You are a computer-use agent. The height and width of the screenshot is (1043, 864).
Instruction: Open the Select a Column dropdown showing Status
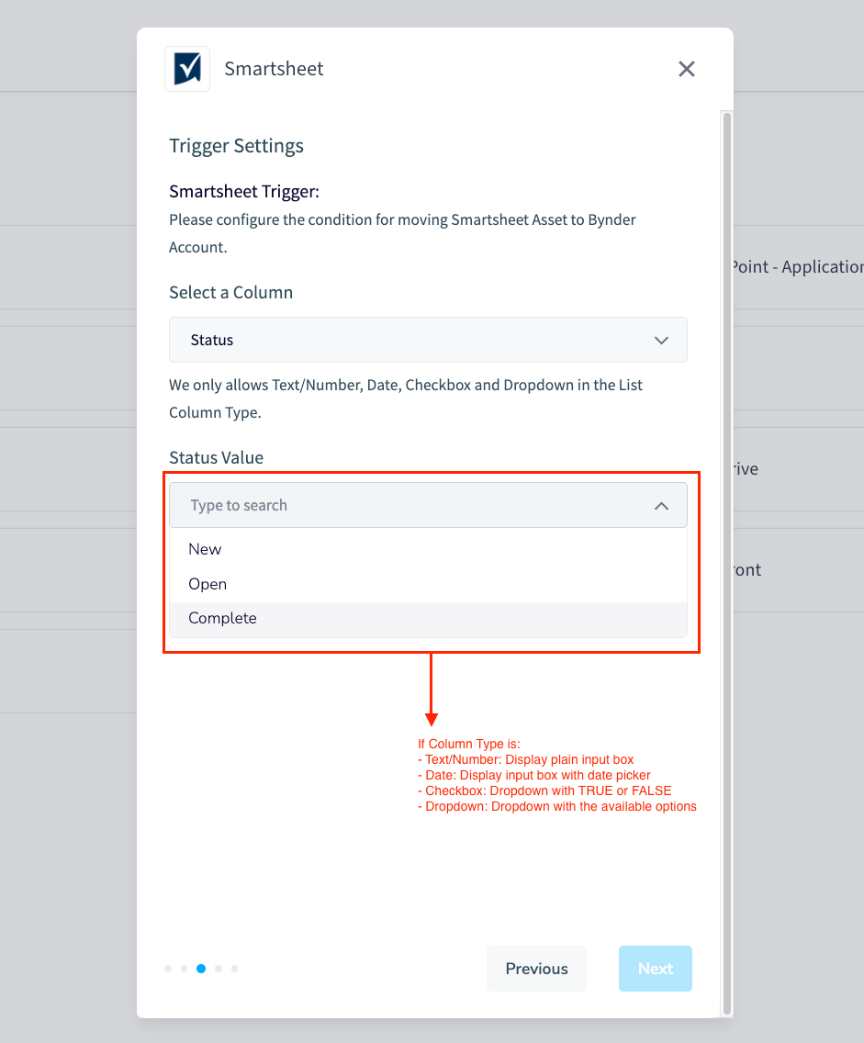(x=428, y=340)
